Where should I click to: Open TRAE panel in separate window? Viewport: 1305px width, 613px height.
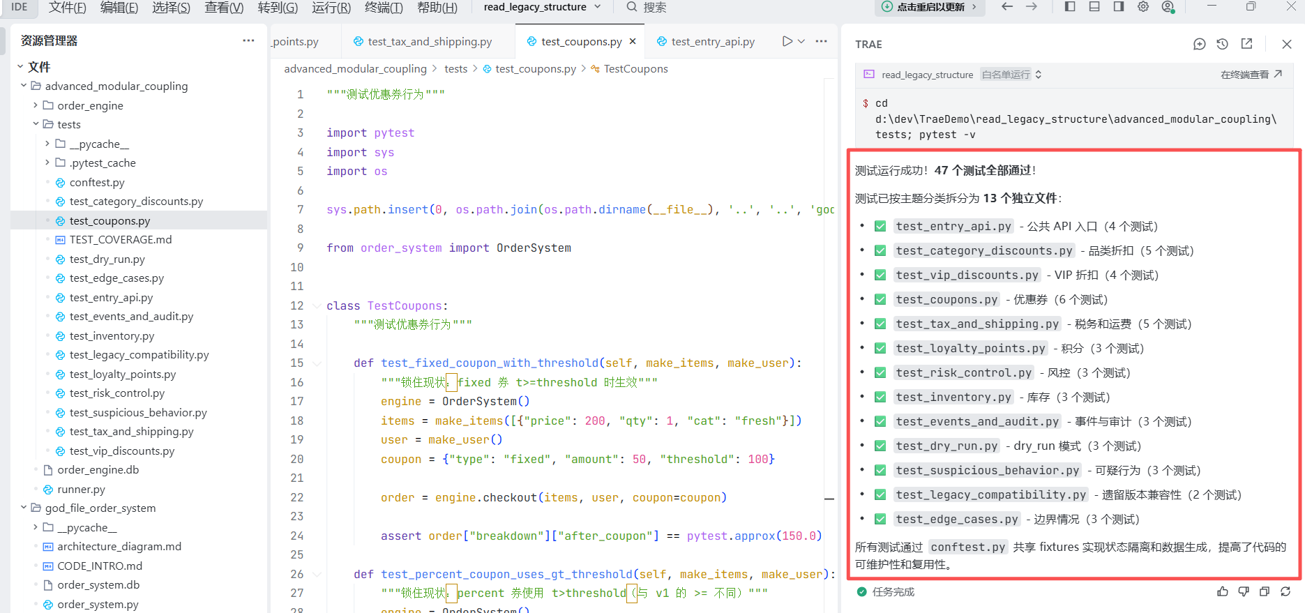pyautogui.click(x=1246, y=44)
